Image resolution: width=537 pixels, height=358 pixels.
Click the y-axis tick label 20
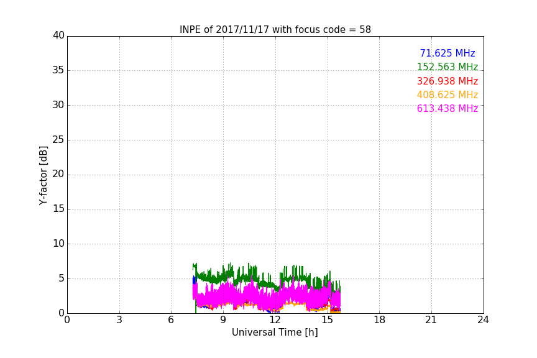coord(58,175)
